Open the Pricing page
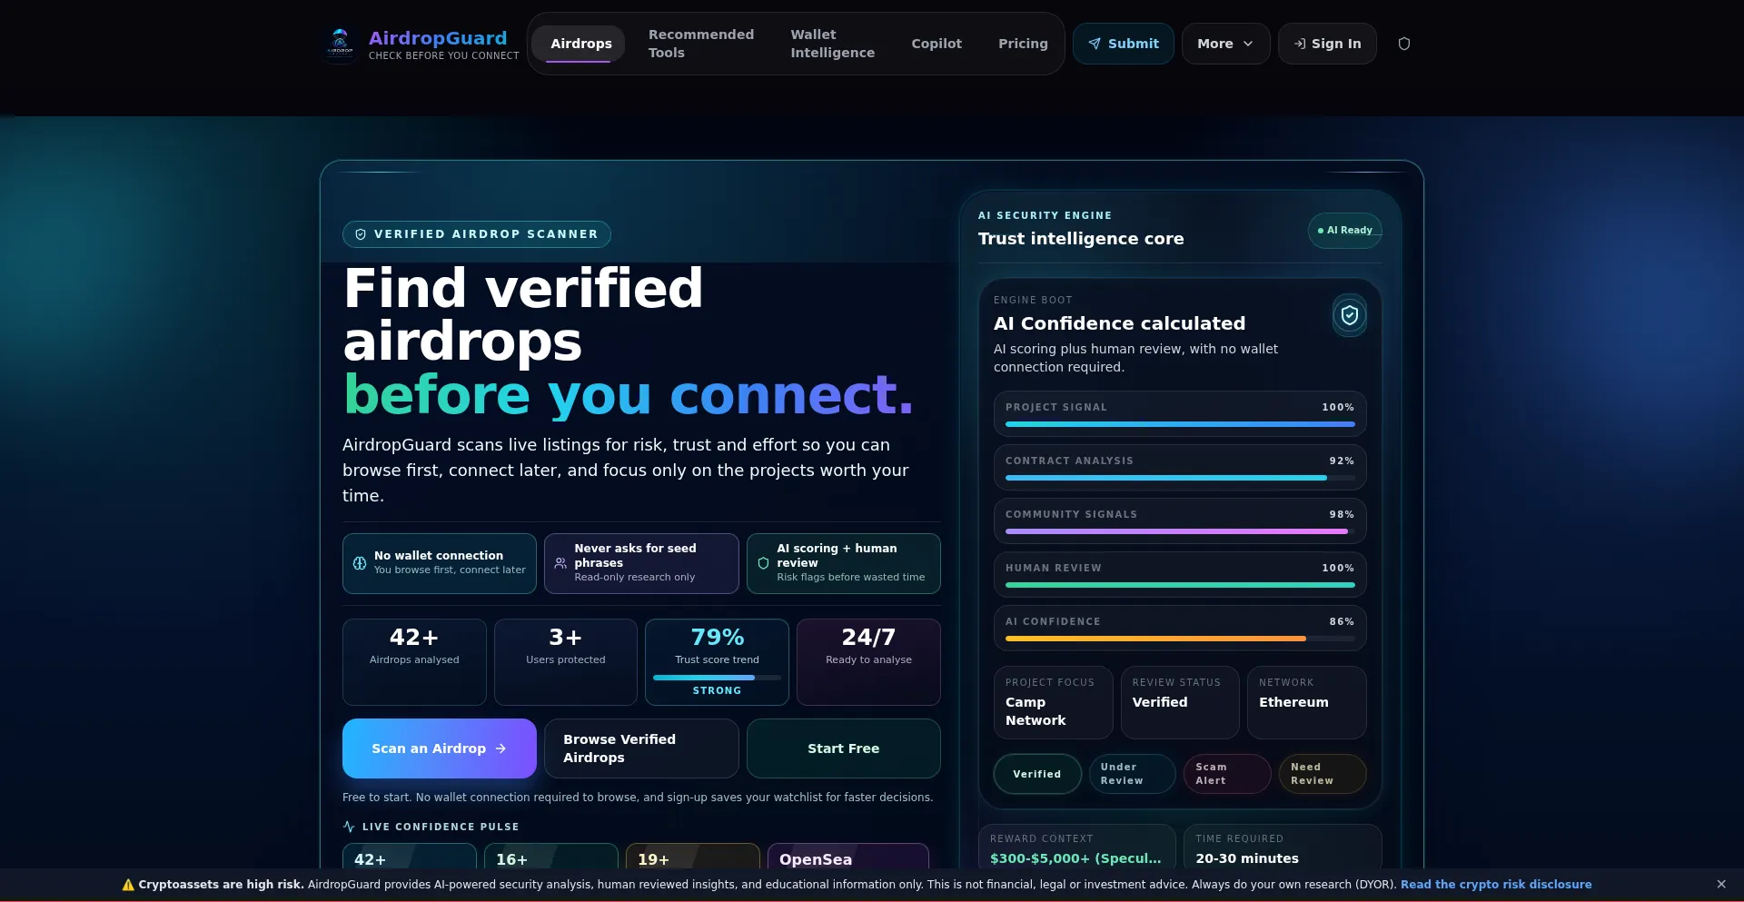The height and width of the screenshot is (902, 1744). pos(1023,44)
